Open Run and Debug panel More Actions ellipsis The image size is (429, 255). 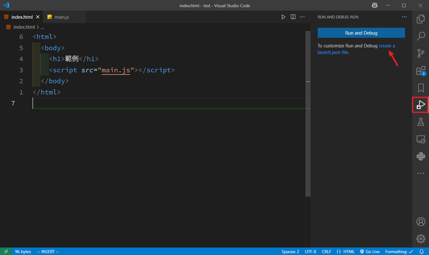(404, 17)
